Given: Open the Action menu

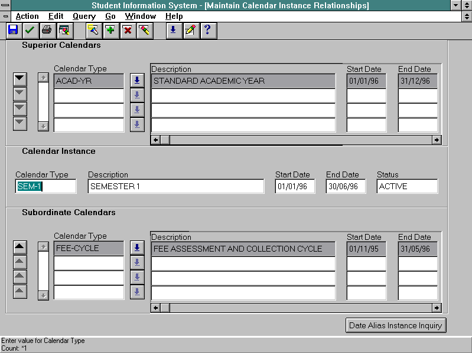Looking at the screenshot, I should [x=27, y=17].
